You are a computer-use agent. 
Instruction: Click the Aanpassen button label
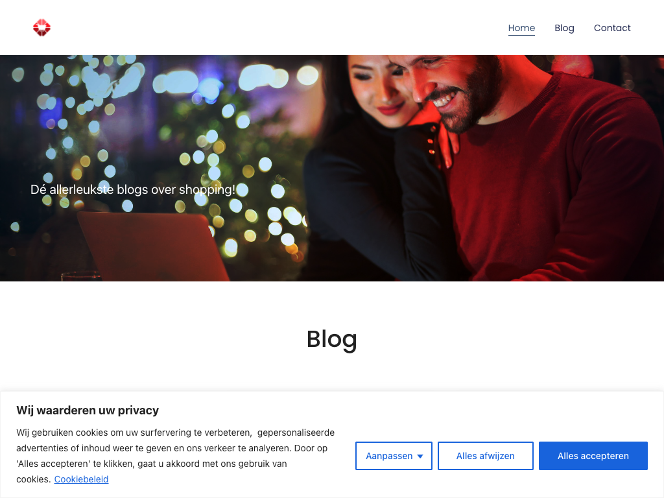click(x=389, y=456)
